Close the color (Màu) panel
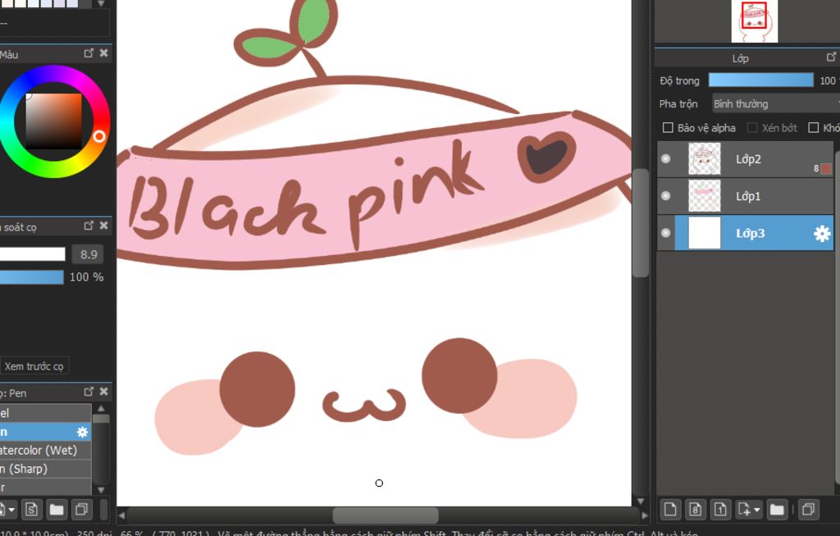840x536 pixels. pos(104,53)
